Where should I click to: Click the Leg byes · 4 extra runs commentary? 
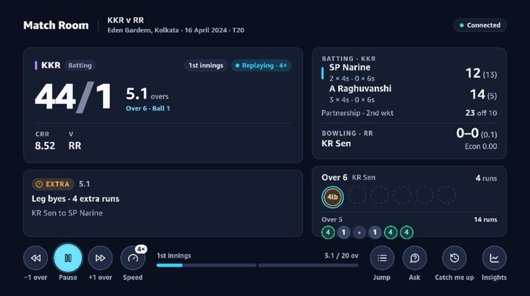(76, 199)
